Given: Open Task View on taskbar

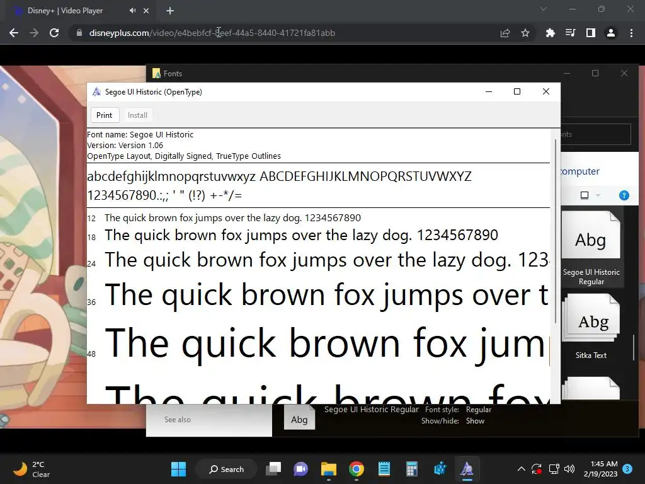Looking at the screenshot, I should click(273, 469).
